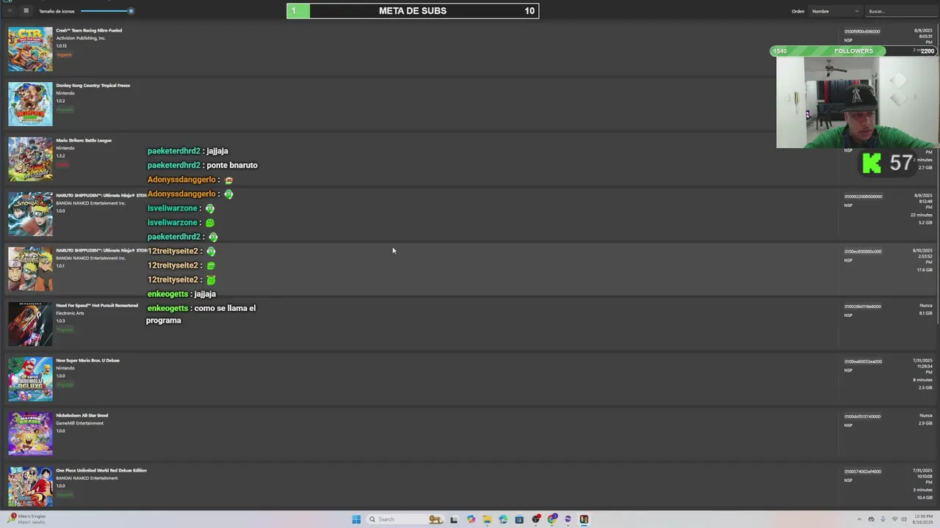Image resolution: width=940 pixels, height=528 pixels.
Task: Select Crash Team Racing Nitro-Fueled cover
Action: (30, 49)
